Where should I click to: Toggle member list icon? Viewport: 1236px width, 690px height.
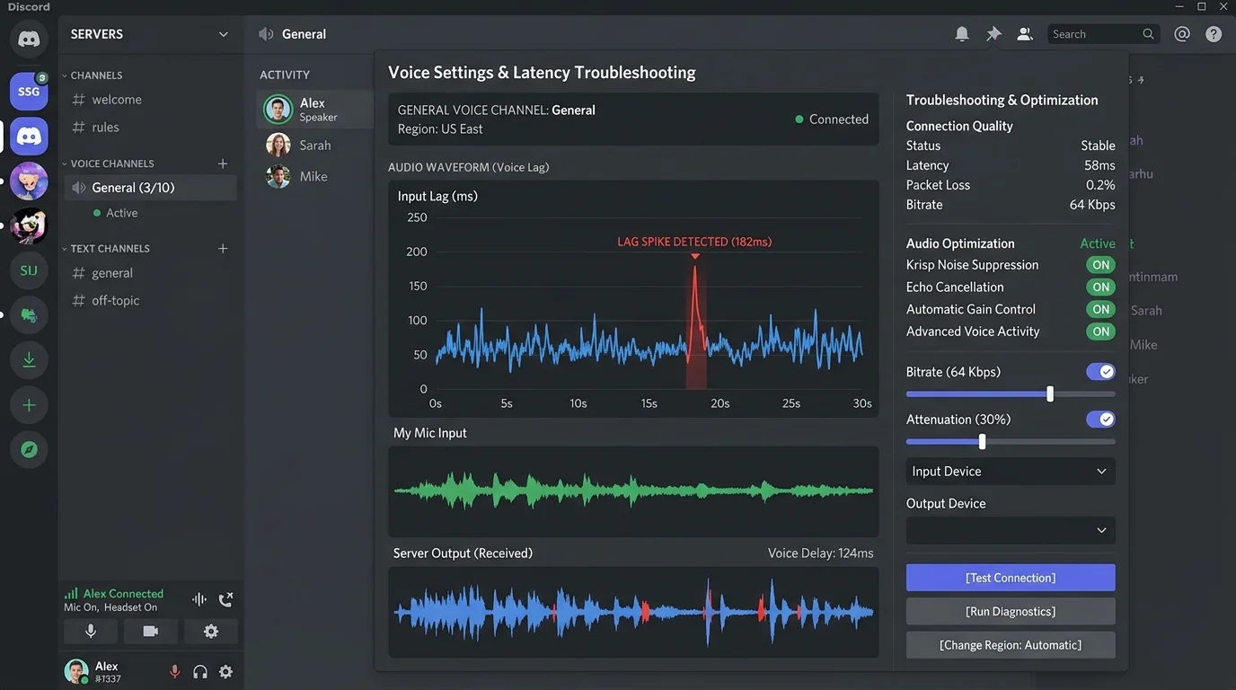click(1024, 34)
